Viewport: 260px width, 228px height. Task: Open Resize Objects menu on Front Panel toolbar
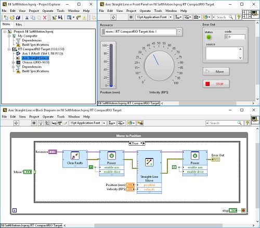point(197,17)
